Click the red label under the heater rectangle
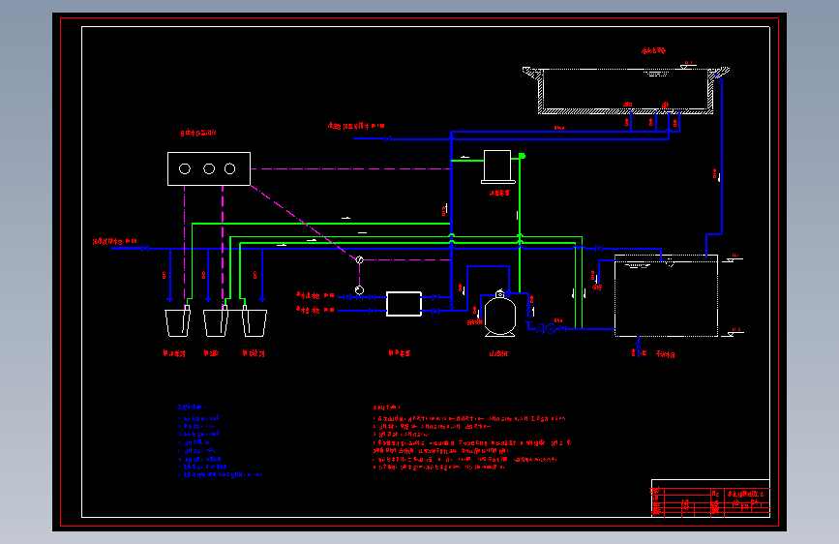Image resolution: width=839 pixels, height=544 pixels. pos(399,353)
